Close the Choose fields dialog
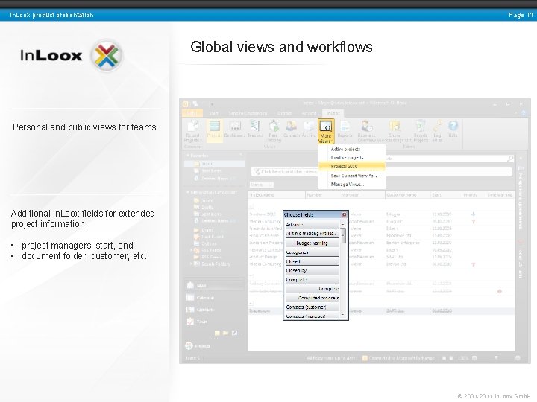This screenshot has width=537, height=402. click(344, 214)
